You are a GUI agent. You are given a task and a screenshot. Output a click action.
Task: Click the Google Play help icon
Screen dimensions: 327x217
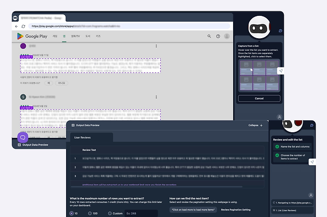218,36
